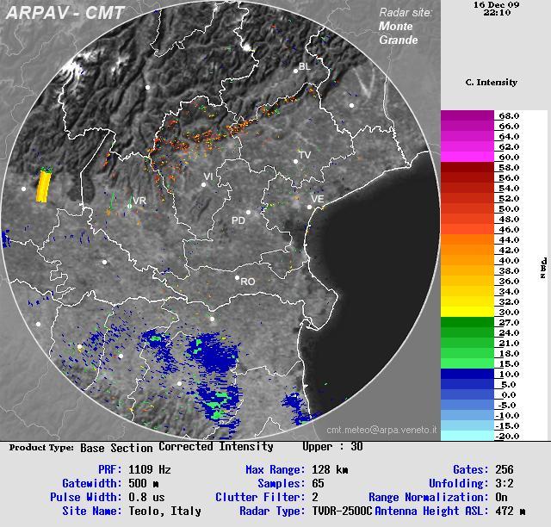
Task: Click the 16 Dec 09 date stamp
Action: tap(496, 4)
